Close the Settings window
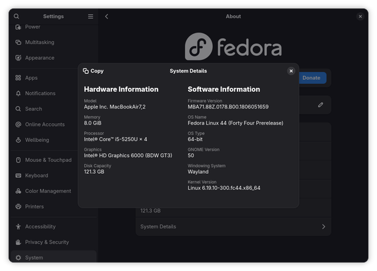This screenshot has width=377, height=271. pyautogui.click(x=360, y=16)
